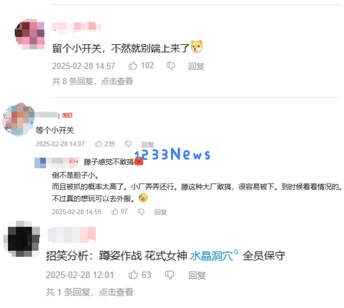
Task: Expand the 共 8 条回复 replies
Action: pyautogui.click(x=93, y=81)
